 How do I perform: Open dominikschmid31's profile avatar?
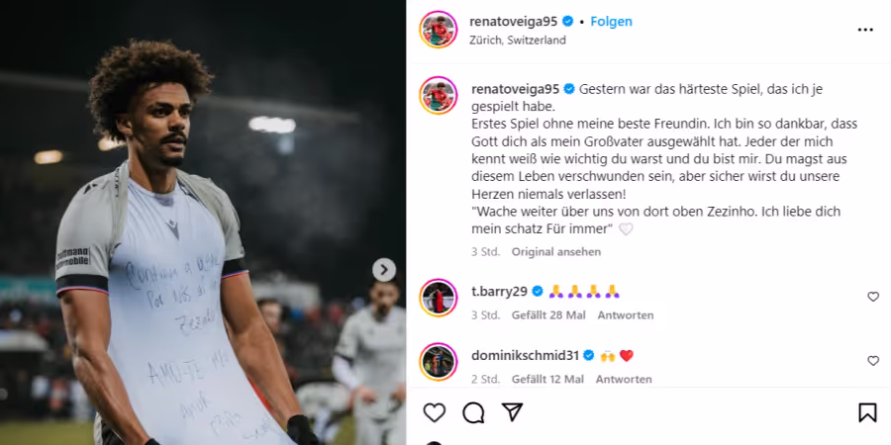(439, 362)
